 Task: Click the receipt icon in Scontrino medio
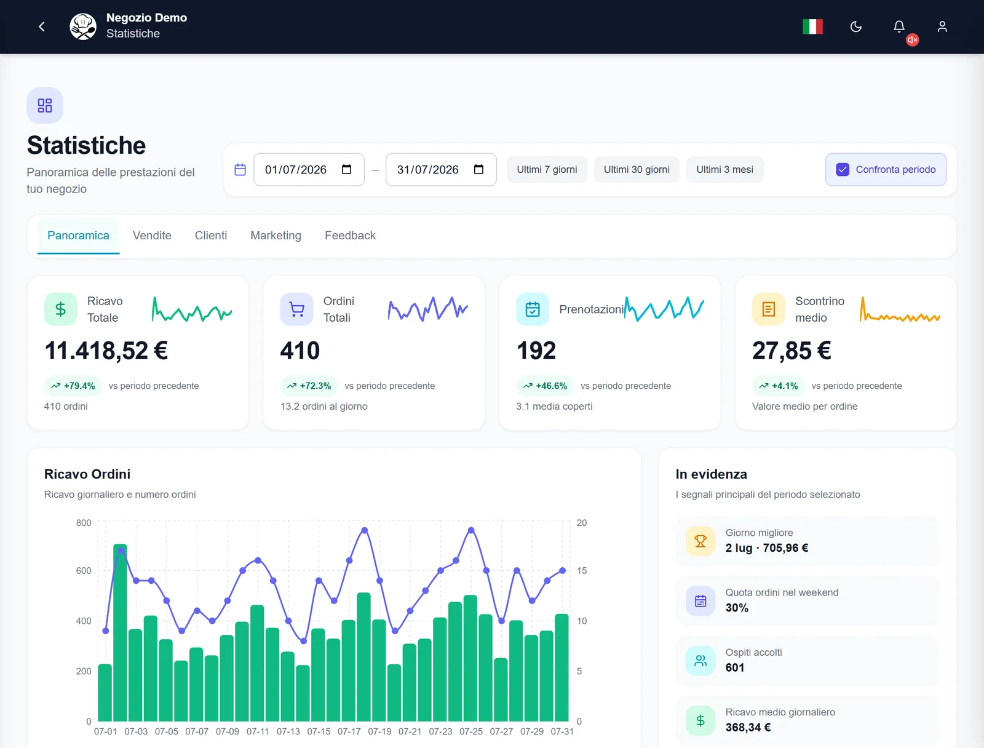[x=769, y=309]
